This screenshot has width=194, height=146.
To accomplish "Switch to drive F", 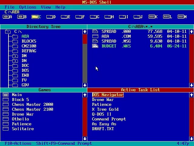I will pos(80,17).
